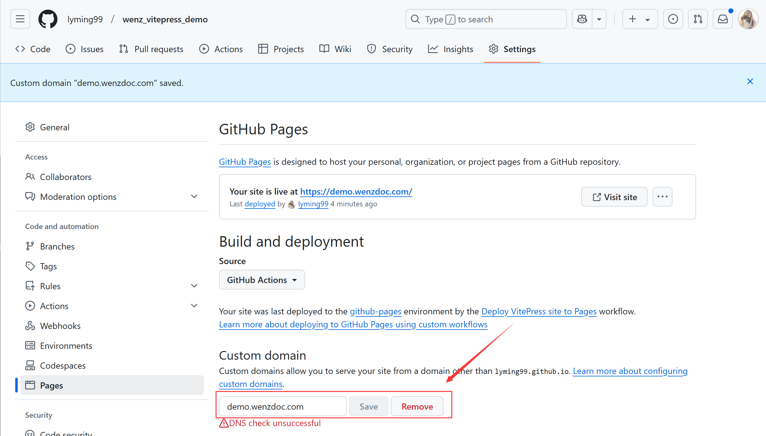Click the Tags label icon
Image resolution: width=766 pixels, height=436 pixels.
[30, 266]
